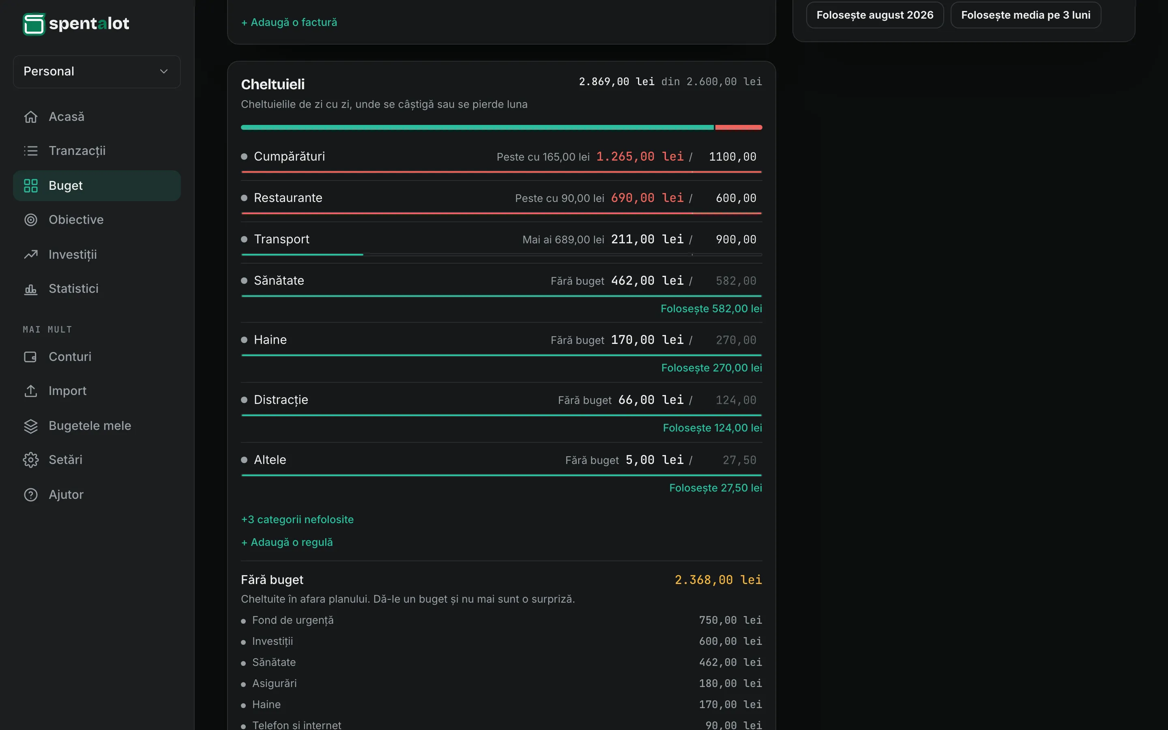Click the Transport progress bar
Image resolution: width=1168 pixels, height=730 pixels.
coord(501,254)
